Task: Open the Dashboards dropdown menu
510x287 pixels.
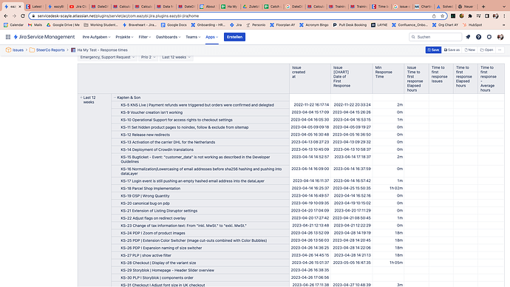Action: 169,37
